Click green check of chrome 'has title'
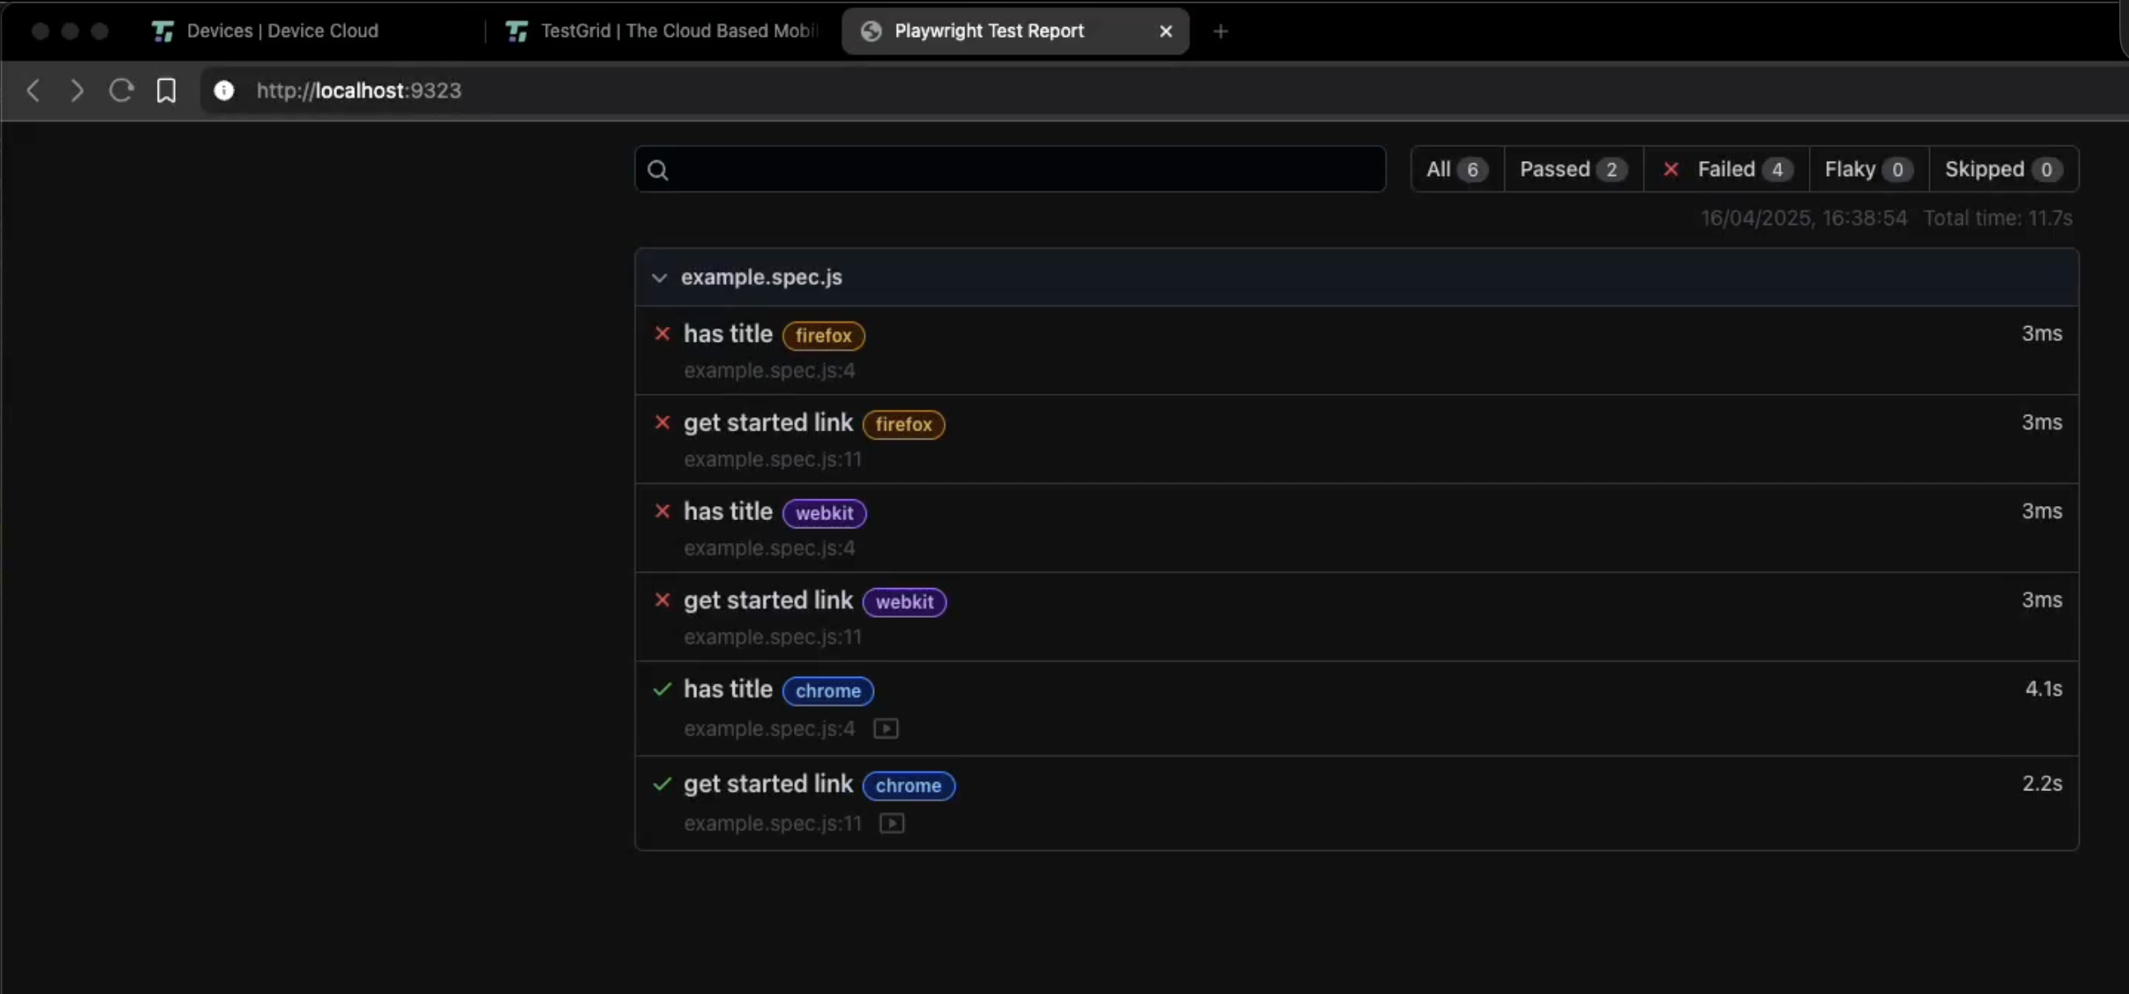2129x994 pixels. point(662,689)
